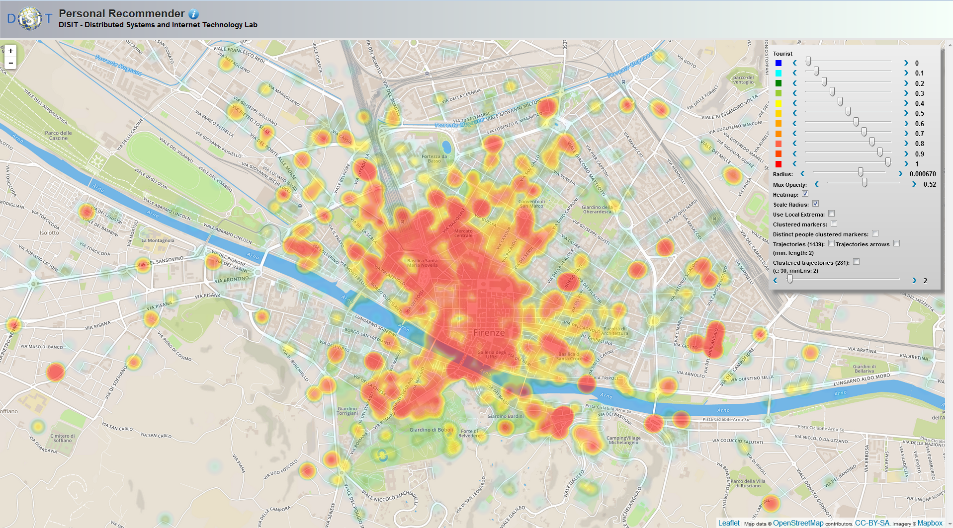The height and width of the screenshot is (528, 953).
Task: Click the Personal Recommender title
Action: click(122, 13)
